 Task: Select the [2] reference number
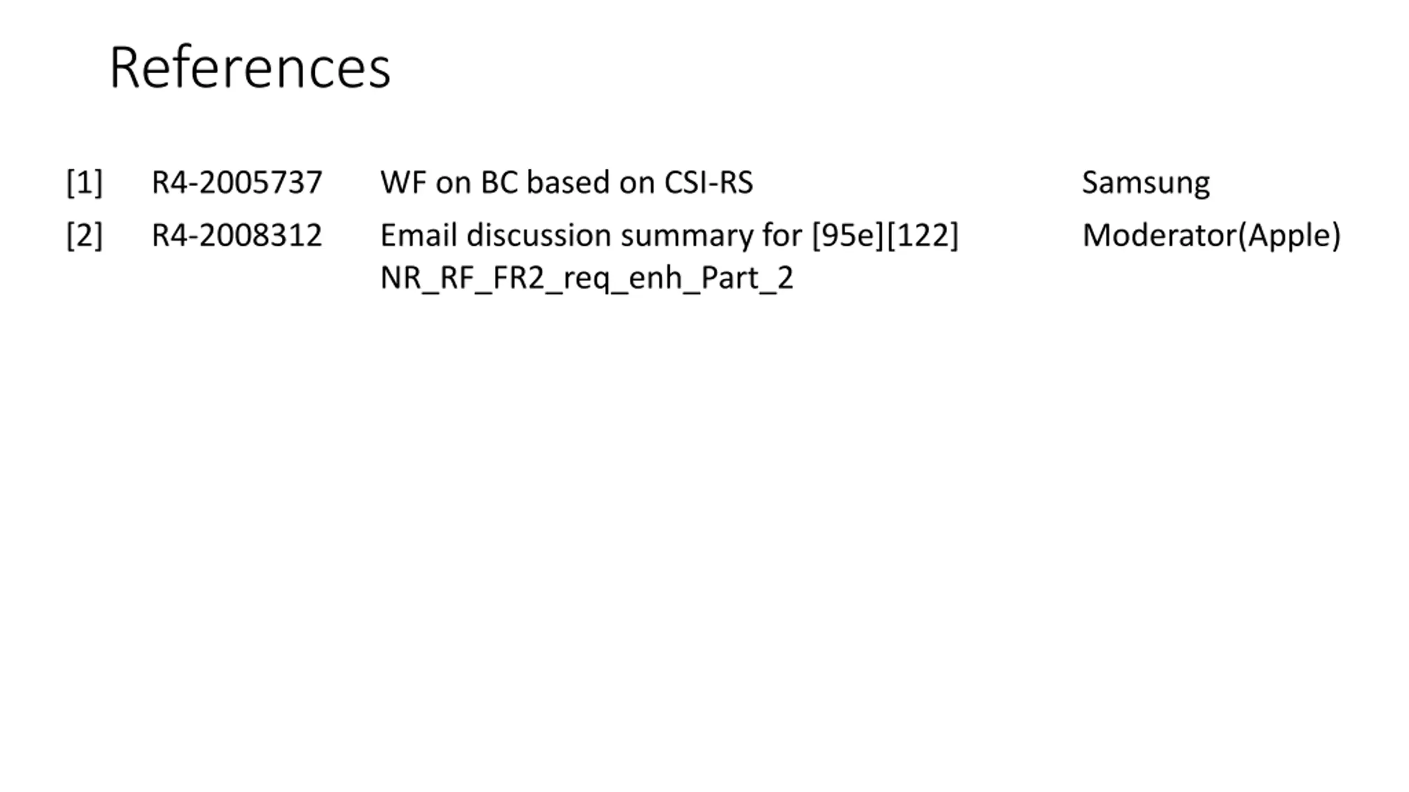coord(84,235)
